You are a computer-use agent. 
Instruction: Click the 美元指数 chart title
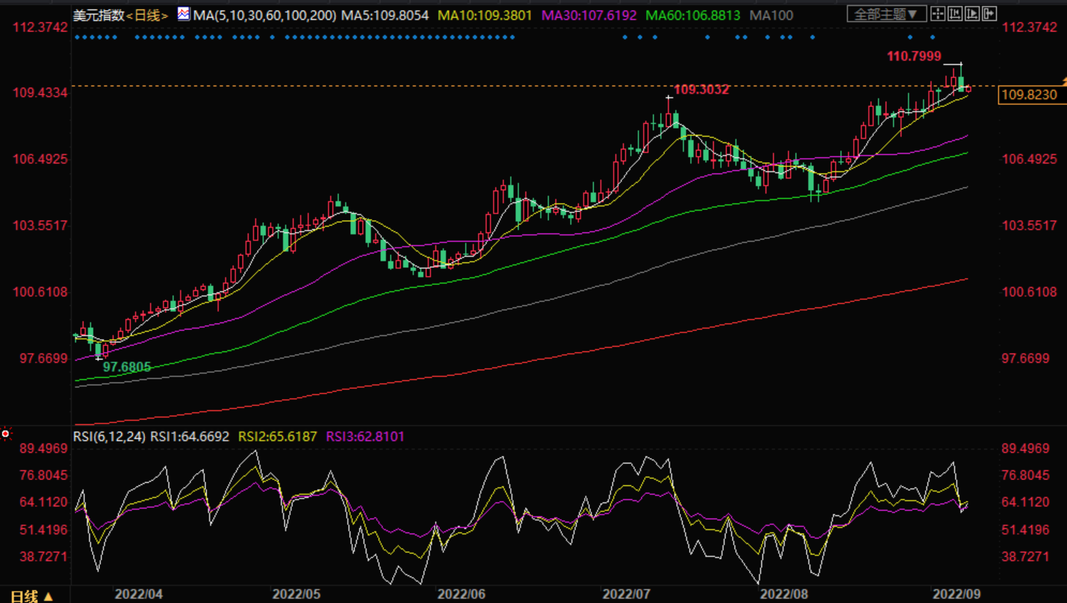pyautogui.click(x=99, y=15)
